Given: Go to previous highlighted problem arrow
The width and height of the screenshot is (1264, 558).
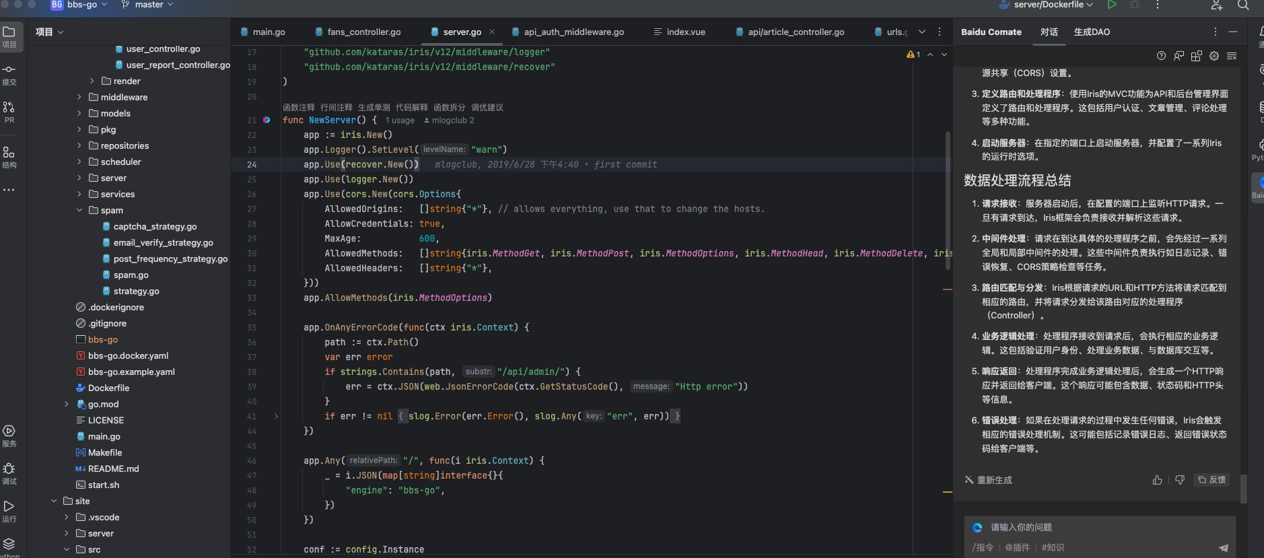Looking at the screenshot, I should (930, 55).
